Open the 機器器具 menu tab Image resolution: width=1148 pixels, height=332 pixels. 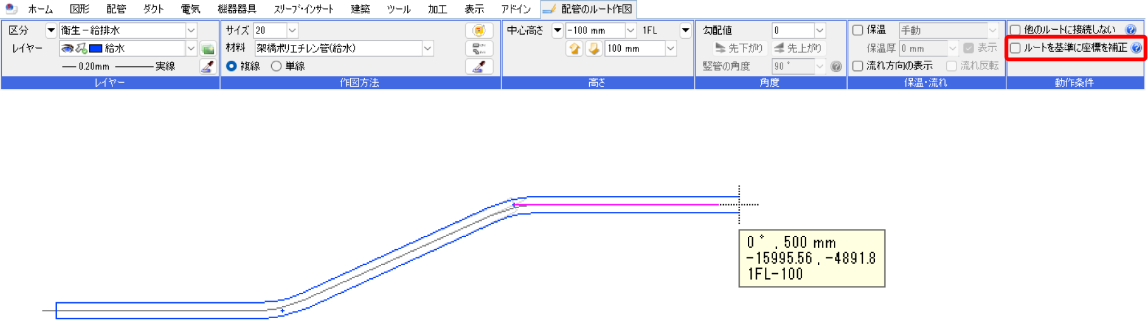(x=237, y=9)
